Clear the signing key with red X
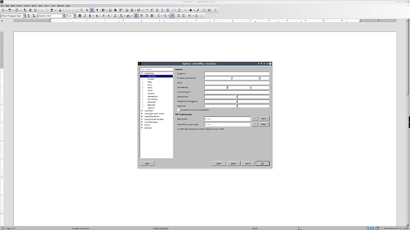 255,119
